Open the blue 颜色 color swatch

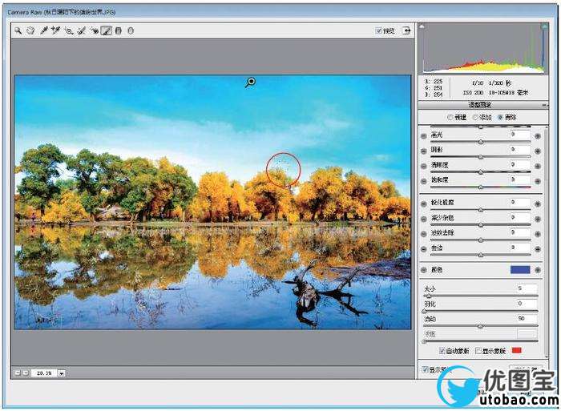coord(520,269)
